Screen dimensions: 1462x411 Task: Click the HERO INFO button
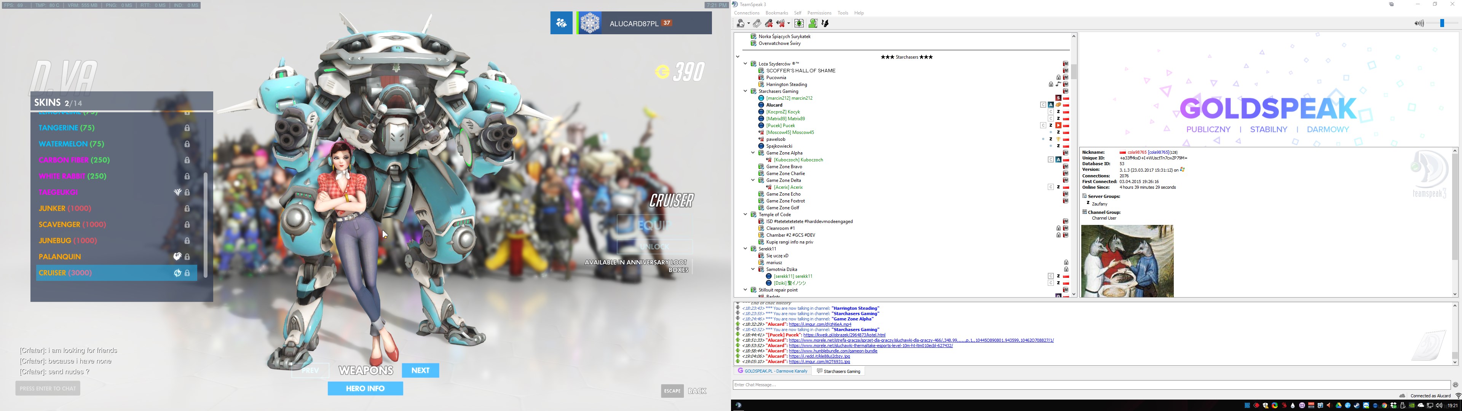(x=365, y=388)
